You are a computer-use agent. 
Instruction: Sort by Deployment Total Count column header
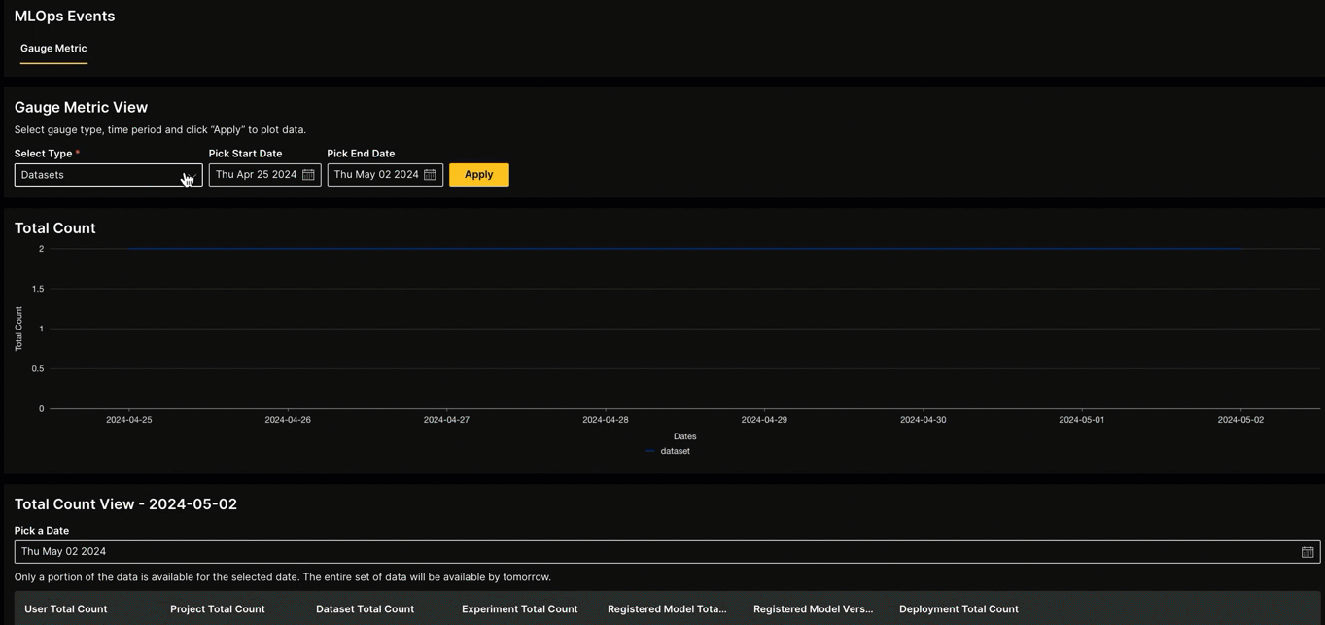(959, 609)
